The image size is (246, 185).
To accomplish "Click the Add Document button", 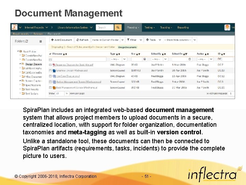I will [61, 40].
